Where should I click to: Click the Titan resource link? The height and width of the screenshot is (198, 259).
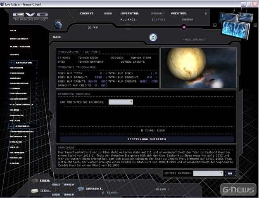(x=45, y=191)
